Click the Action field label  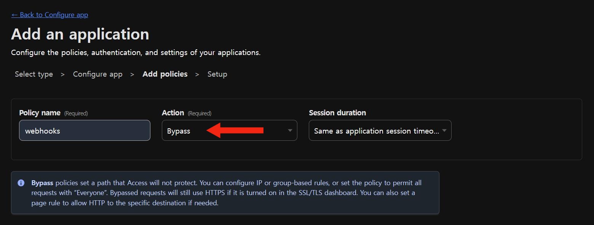173,113
